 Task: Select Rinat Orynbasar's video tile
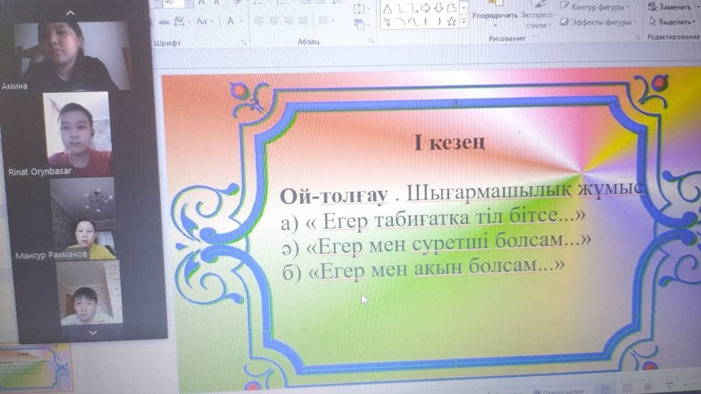77,134
